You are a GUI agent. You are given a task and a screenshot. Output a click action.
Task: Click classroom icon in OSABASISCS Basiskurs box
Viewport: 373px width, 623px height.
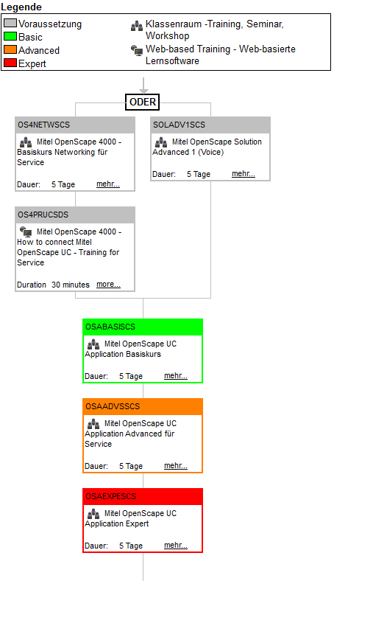click(x=93, y=344)
